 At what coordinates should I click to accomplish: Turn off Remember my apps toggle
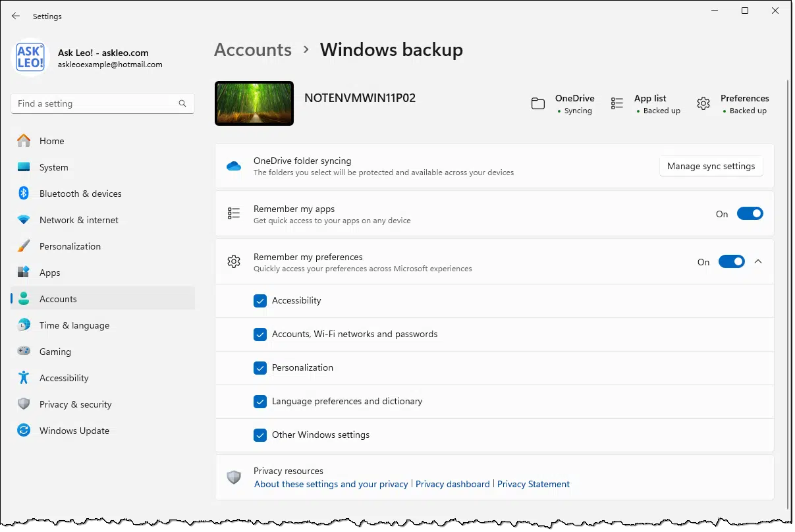coord(750,213)
